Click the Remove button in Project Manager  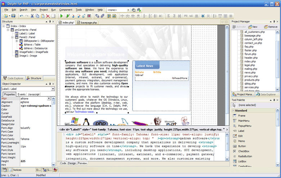(271, 27)
